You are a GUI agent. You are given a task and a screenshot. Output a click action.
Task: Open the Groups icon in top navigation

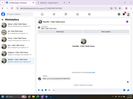pyautogui.click(x=89, y=14)
